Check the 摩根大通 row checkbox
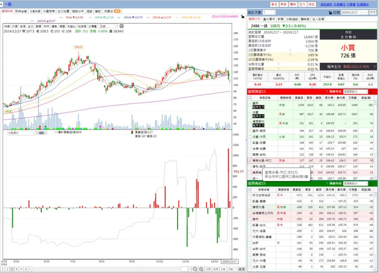This screenshot has width=379, height=273. (249, 207)
